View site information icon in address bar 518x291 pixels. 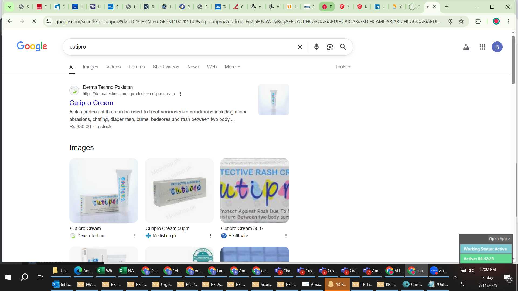48,21
